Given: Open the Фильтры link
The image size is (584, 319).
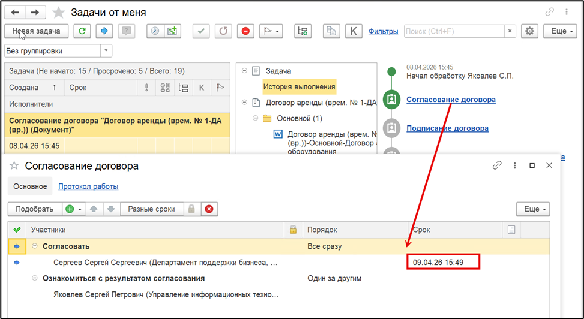Looking at the screenshot, I should (x=384, y=31).
